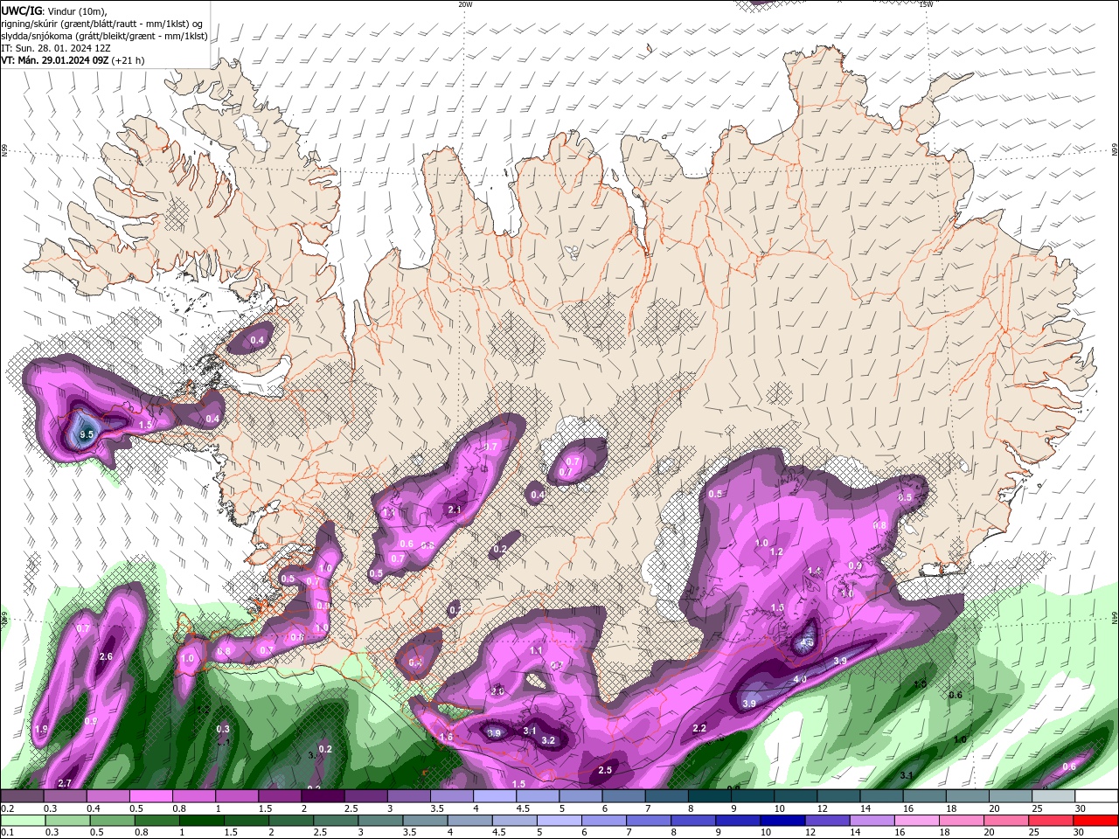This screenshot has height=839, width=1119.
Task: Click the 4.0 value in the southeast
Action: click(800, 679)
